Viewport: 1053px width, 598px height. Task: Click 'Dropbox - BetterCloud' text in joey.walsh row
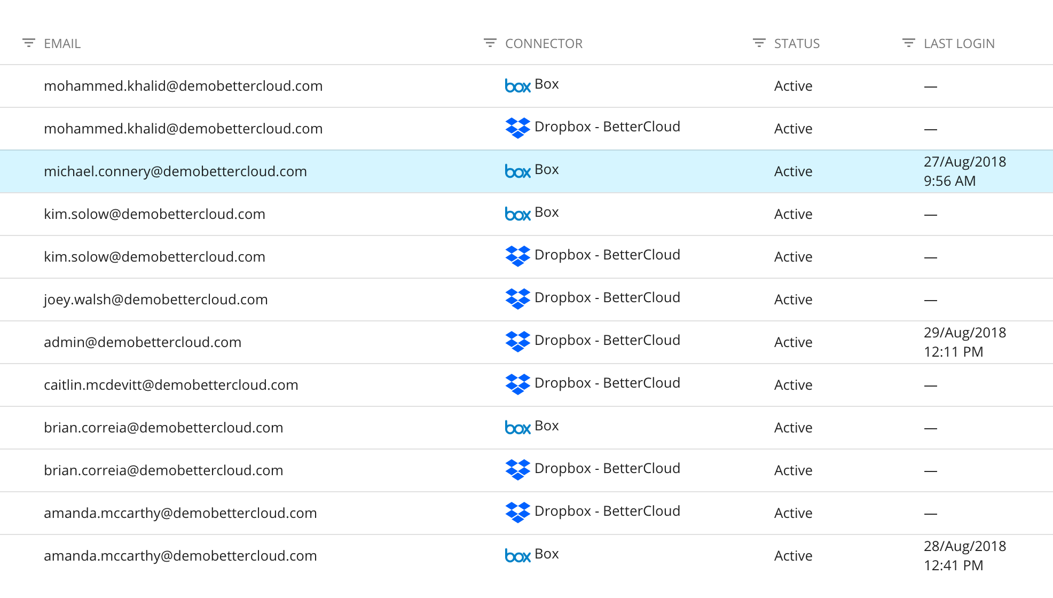tap(607, 297)
